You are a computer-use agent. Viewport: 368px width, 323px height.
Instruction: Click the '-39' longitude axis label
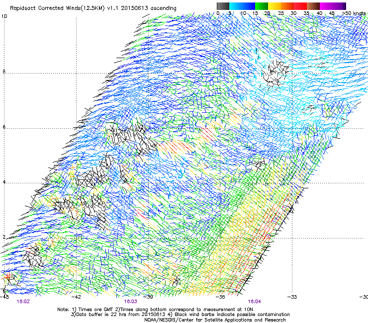148,297
